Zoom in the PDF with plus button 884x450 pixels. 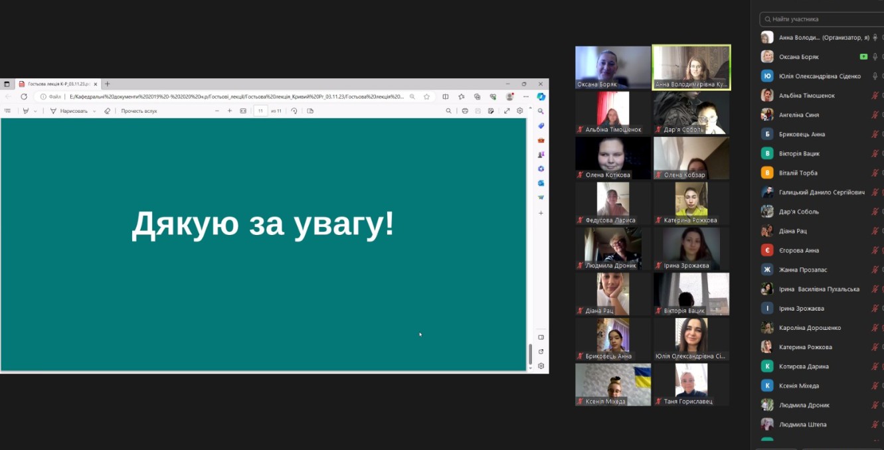tap(230, 111)
